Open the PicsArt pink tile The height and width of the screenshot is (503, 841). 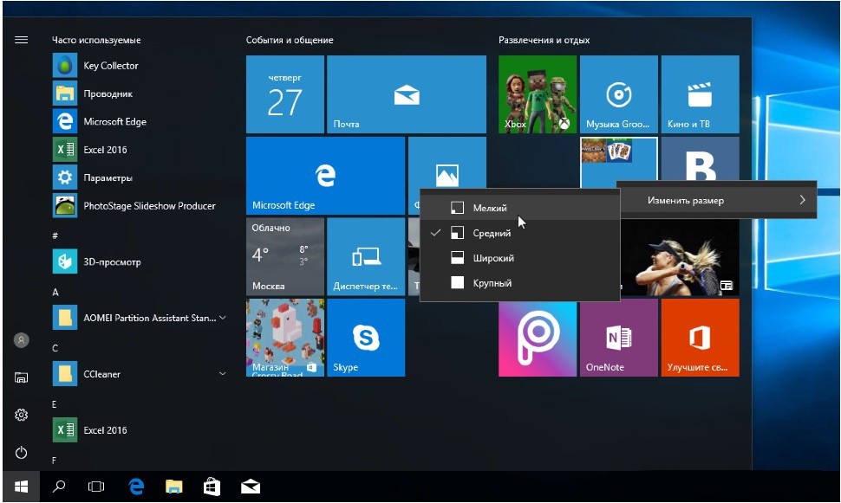[538, 338]
